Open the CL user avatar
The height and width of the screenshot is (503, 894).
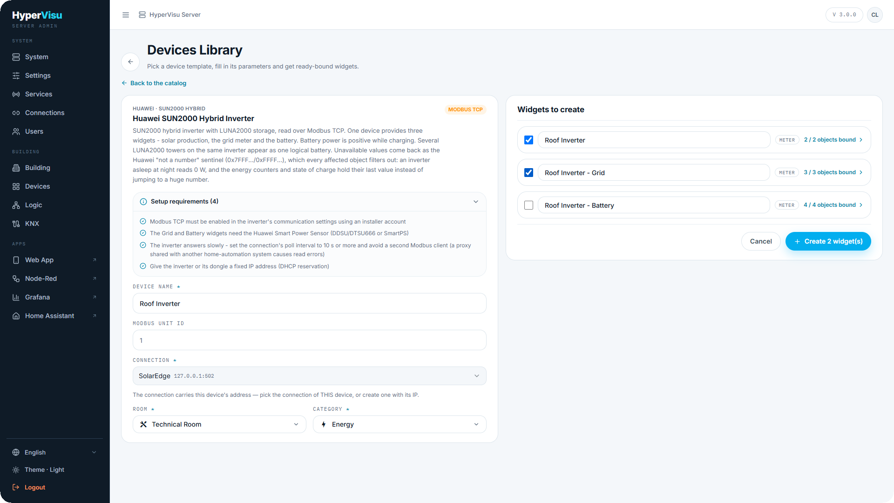tap(874, 15)
